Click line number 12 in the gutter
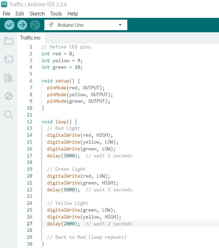The height and width of the screenshot is (248, 219). (x=30, y=122)
